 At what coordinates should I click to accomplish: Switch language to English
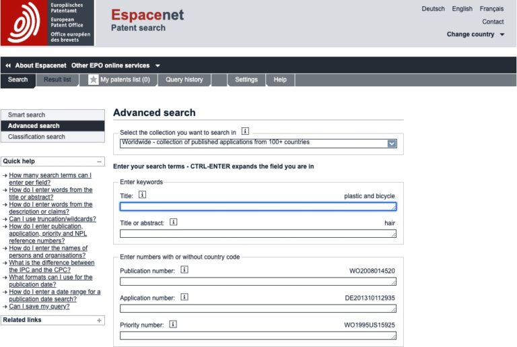tap(462, 9)
